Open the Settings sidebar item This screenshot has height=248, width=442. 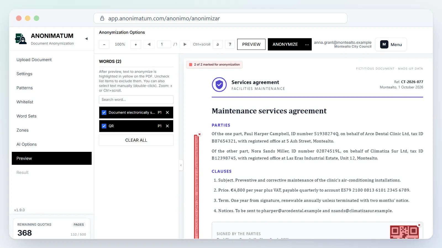[52, 74]
